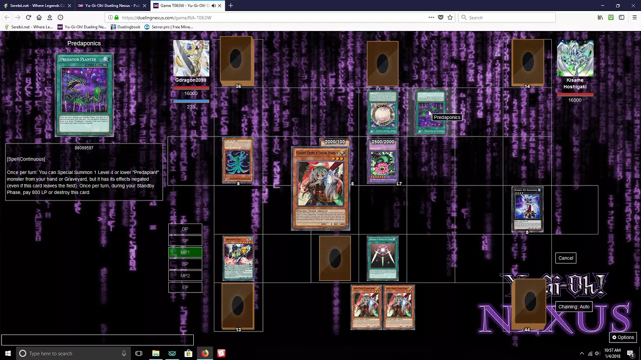Click Firefox taskbar icon

tap(205, 353)
